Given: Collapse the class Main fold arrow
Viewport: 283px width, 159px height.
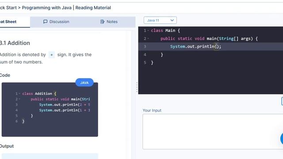Looking at the screenshot, I should tap(148, 30).
